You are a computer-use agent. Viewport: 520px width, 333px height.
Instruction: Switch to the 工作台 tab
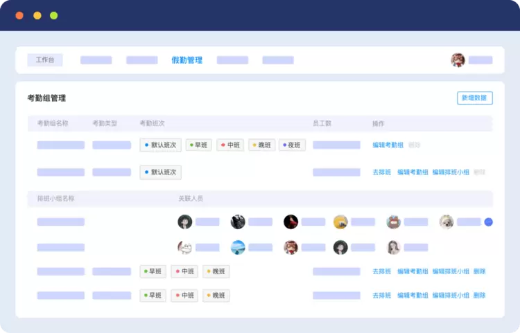point(44,60)
